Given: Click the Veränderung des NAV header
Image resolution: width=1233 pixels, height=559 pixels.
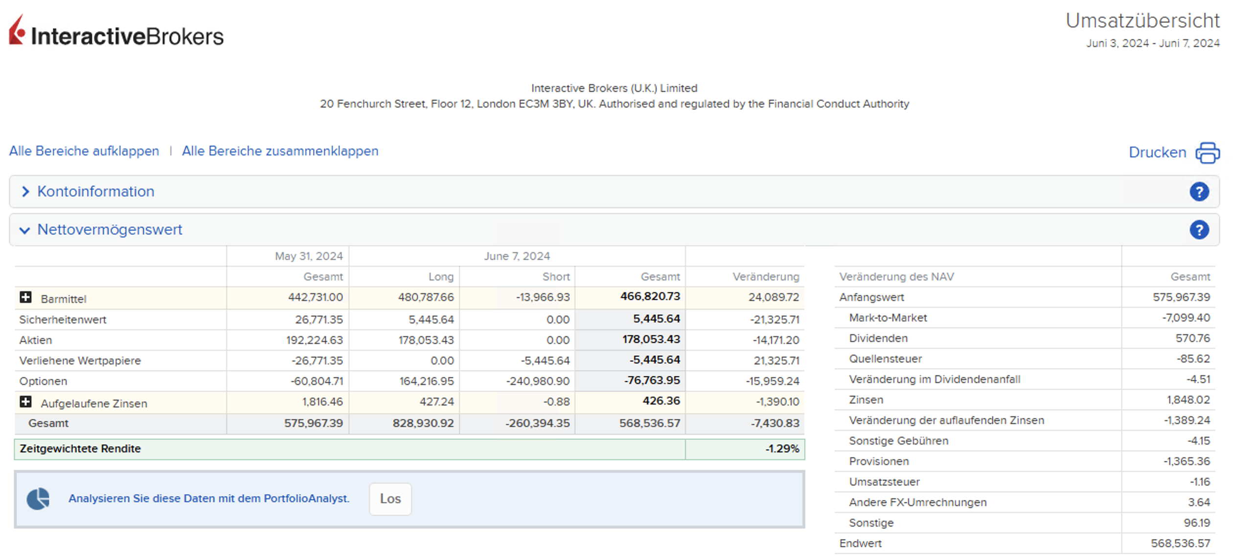Looking at the screenshot, I should click(x=896, y=277).
